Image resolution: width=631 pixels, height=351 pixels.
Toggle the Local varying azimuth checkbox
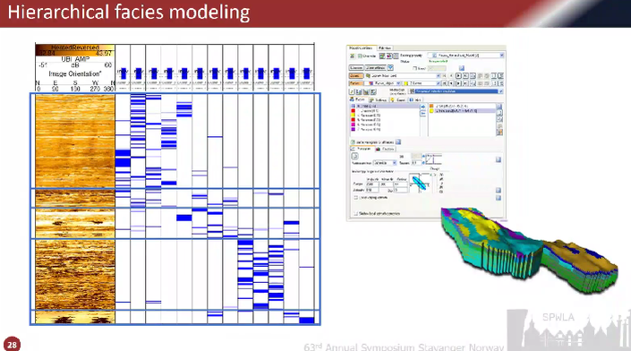click(x=355, y=197)
